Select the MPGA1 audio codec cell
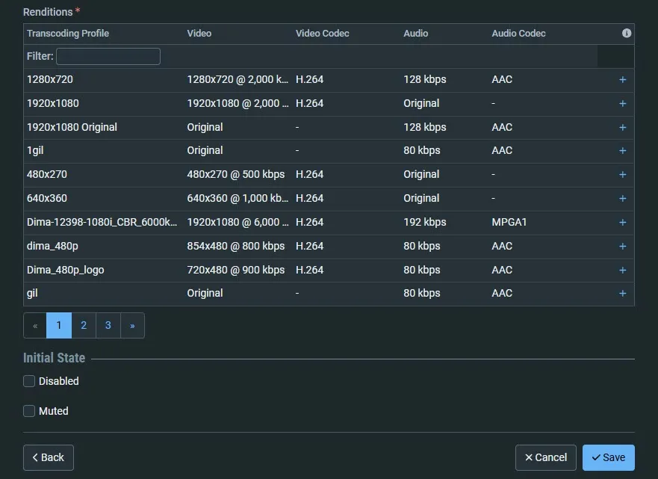Image resolution: width=658 pixels, height=479 pixels. (x=509, y=223)
